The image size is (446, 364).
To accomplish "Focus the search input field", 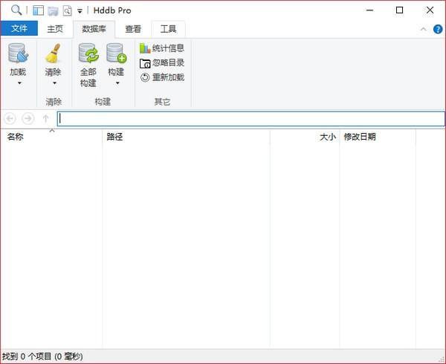I will [x=251, y=119].
